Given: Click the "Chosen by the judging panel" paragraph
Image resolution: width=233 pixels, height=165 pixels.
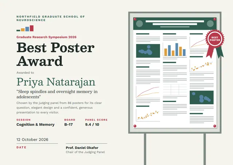Looking at the screenshot, I should (x=59, y=107).
